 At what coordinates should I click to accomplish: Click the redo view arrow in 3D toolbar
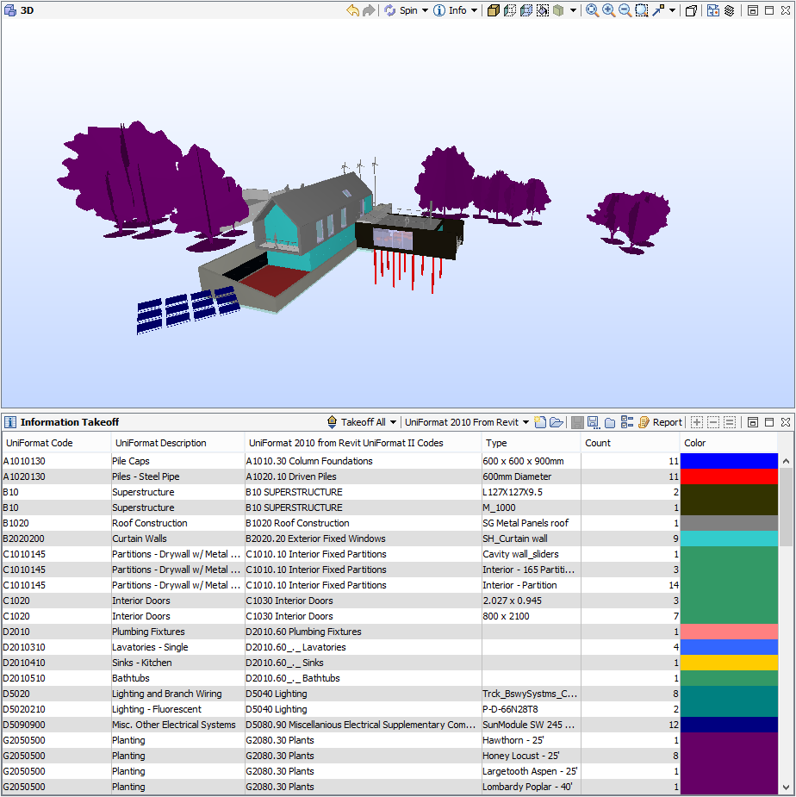[x=369, y=10]
